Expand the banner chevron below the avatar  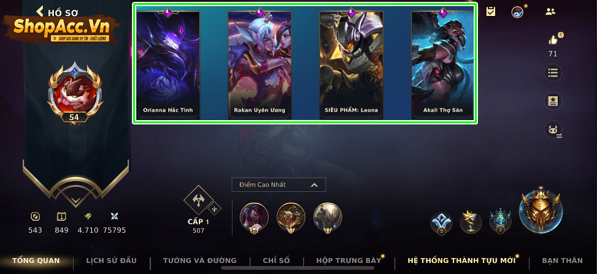[75, 200]
